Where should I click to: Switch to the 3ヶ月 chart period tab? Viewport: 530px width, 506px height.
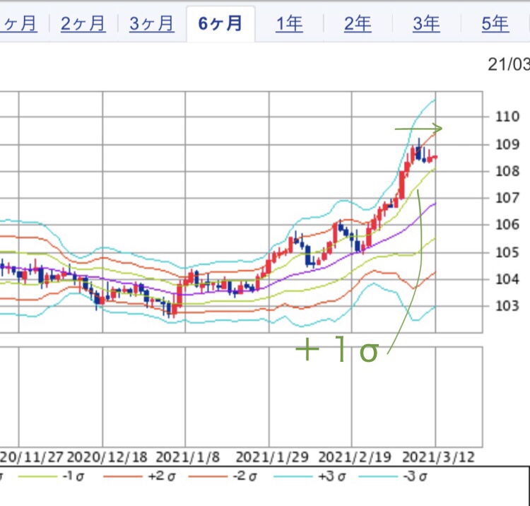pos(152,24)
